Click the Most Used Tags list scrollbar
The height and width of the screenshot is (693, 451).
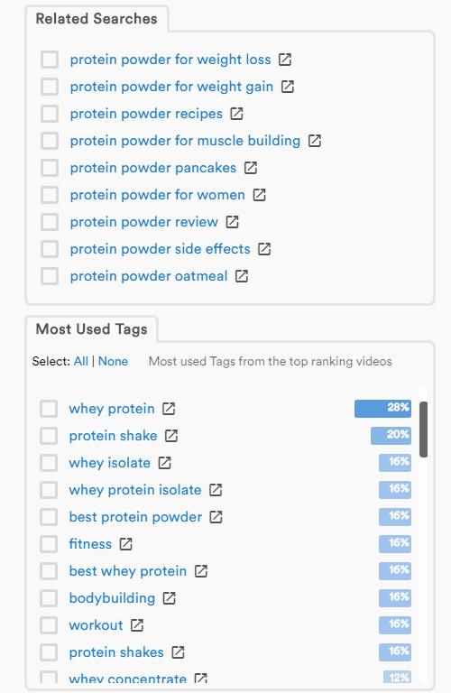tap(424, 430)
